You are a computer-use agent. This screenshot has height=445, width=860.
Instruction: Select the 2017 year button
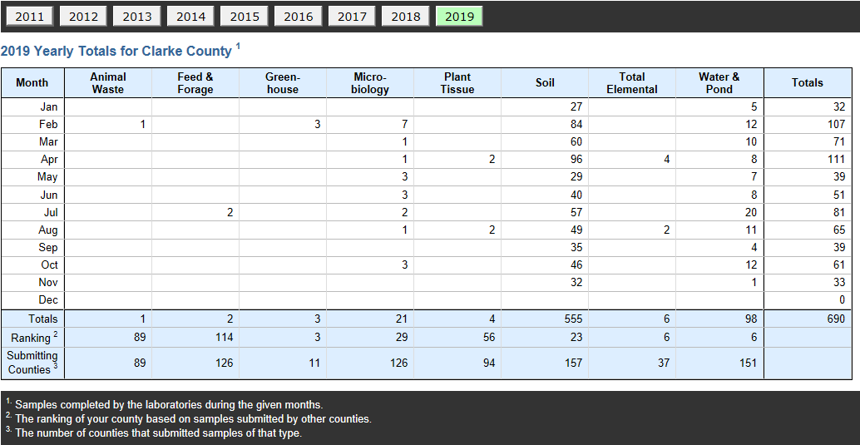pos(352,17)
